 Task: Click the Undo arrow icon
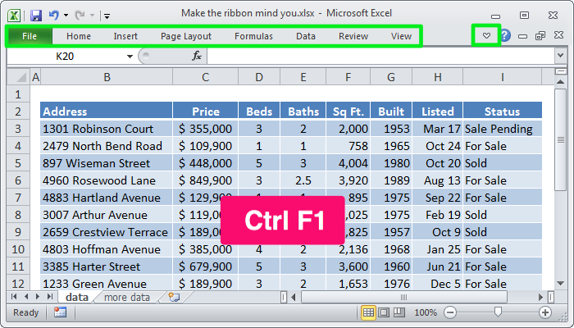(x=54, y=15)
